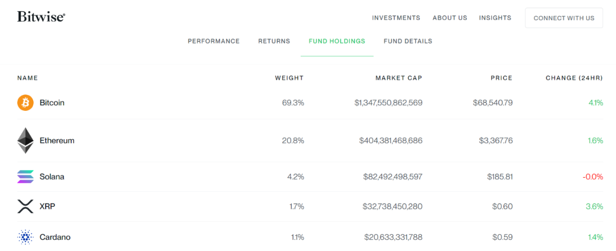Screen dimensions: 616x251
Task: Select the Fund Holdings tab
Action: [337, 41]
